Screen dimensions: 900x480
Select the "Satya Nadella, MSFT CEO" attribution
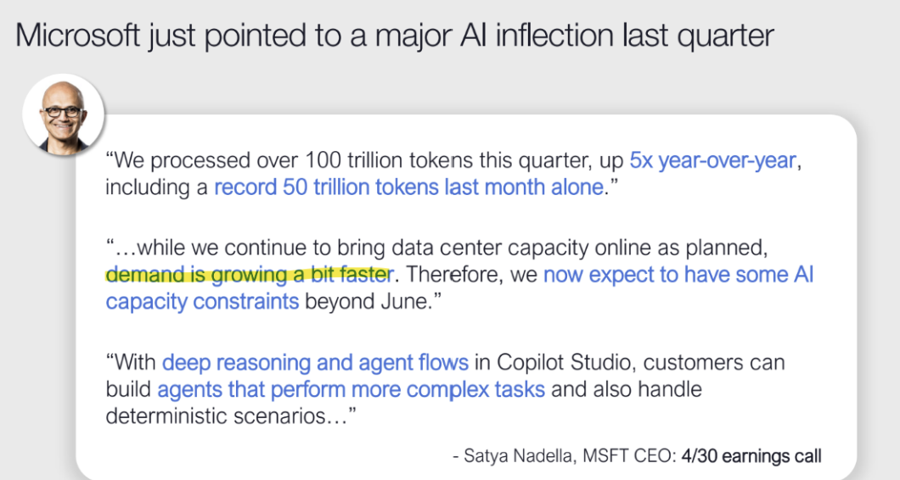[x=567, y=456]
